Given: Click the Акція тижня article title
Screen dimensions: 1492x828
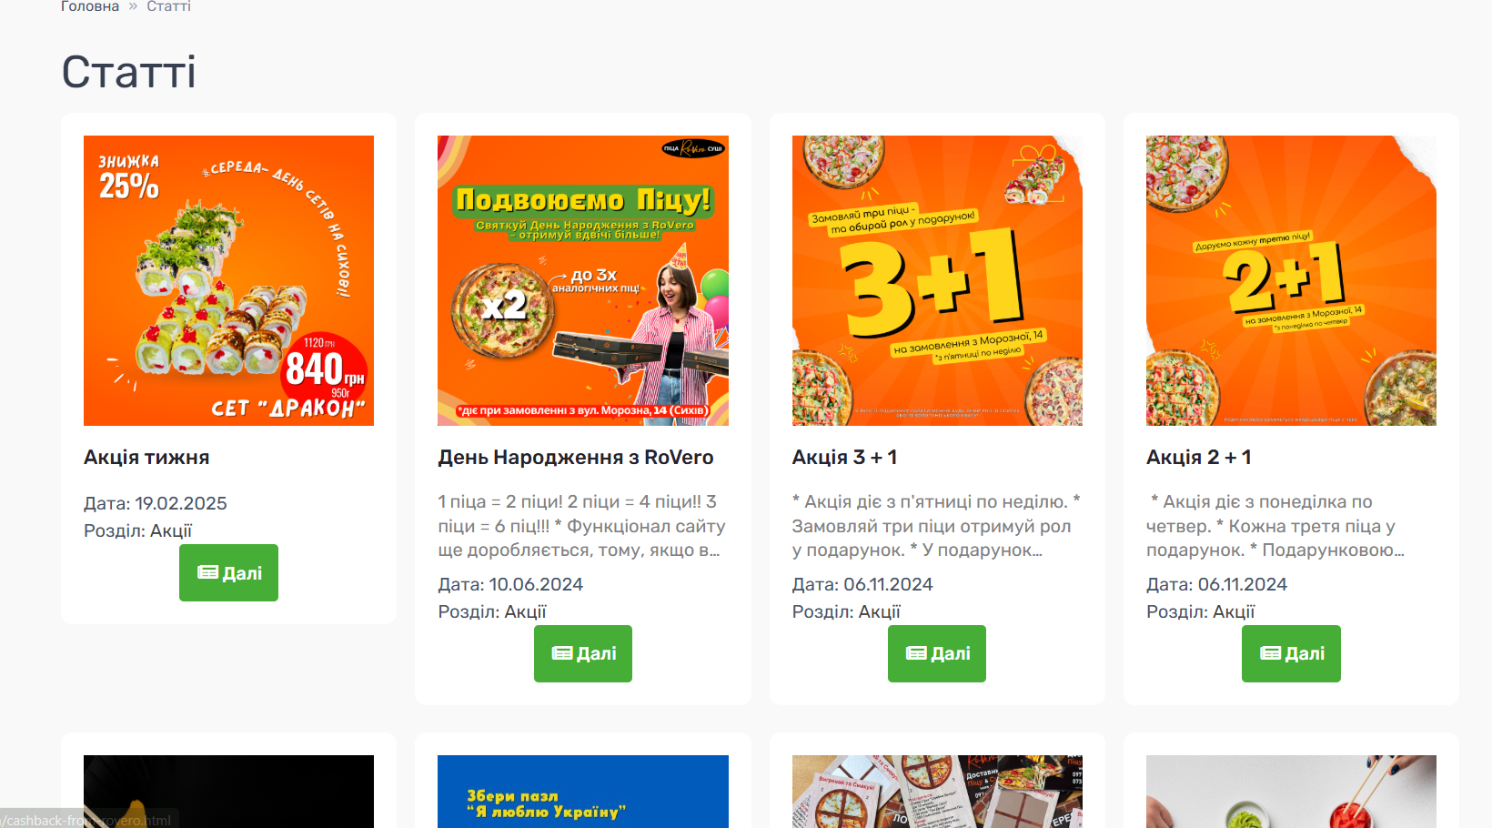Looking at the screenshot, I should 146,458.
